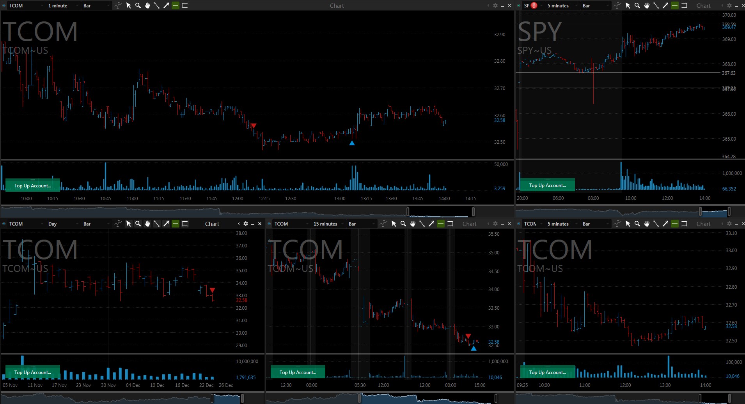Open the indicators icon in SPY chart toolbar
Viewport: 745px width, 404px height.
point(617,5)
